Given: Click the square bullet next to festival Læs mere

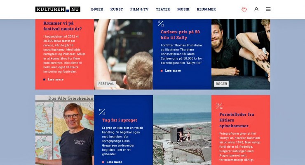Looking at the screenshot, I should 45,79.
